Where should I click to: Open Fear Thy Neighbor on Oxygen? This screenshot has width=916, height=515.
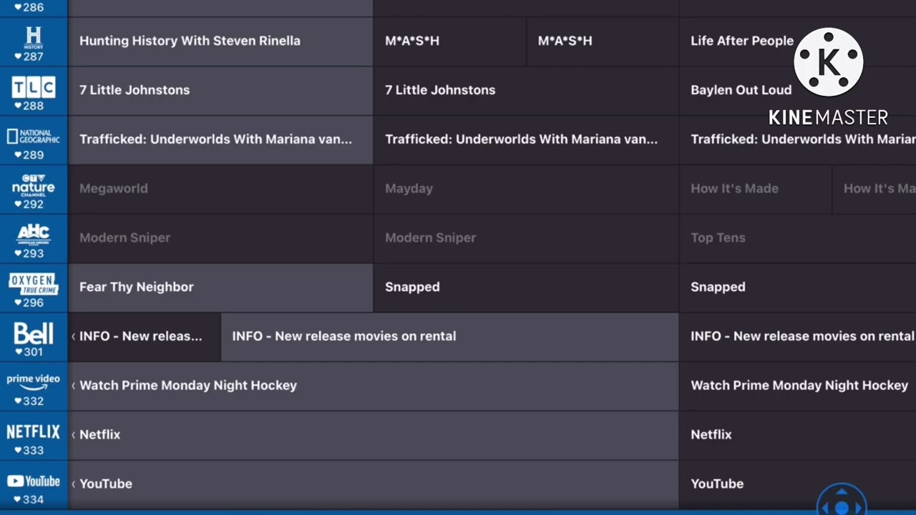220,287
